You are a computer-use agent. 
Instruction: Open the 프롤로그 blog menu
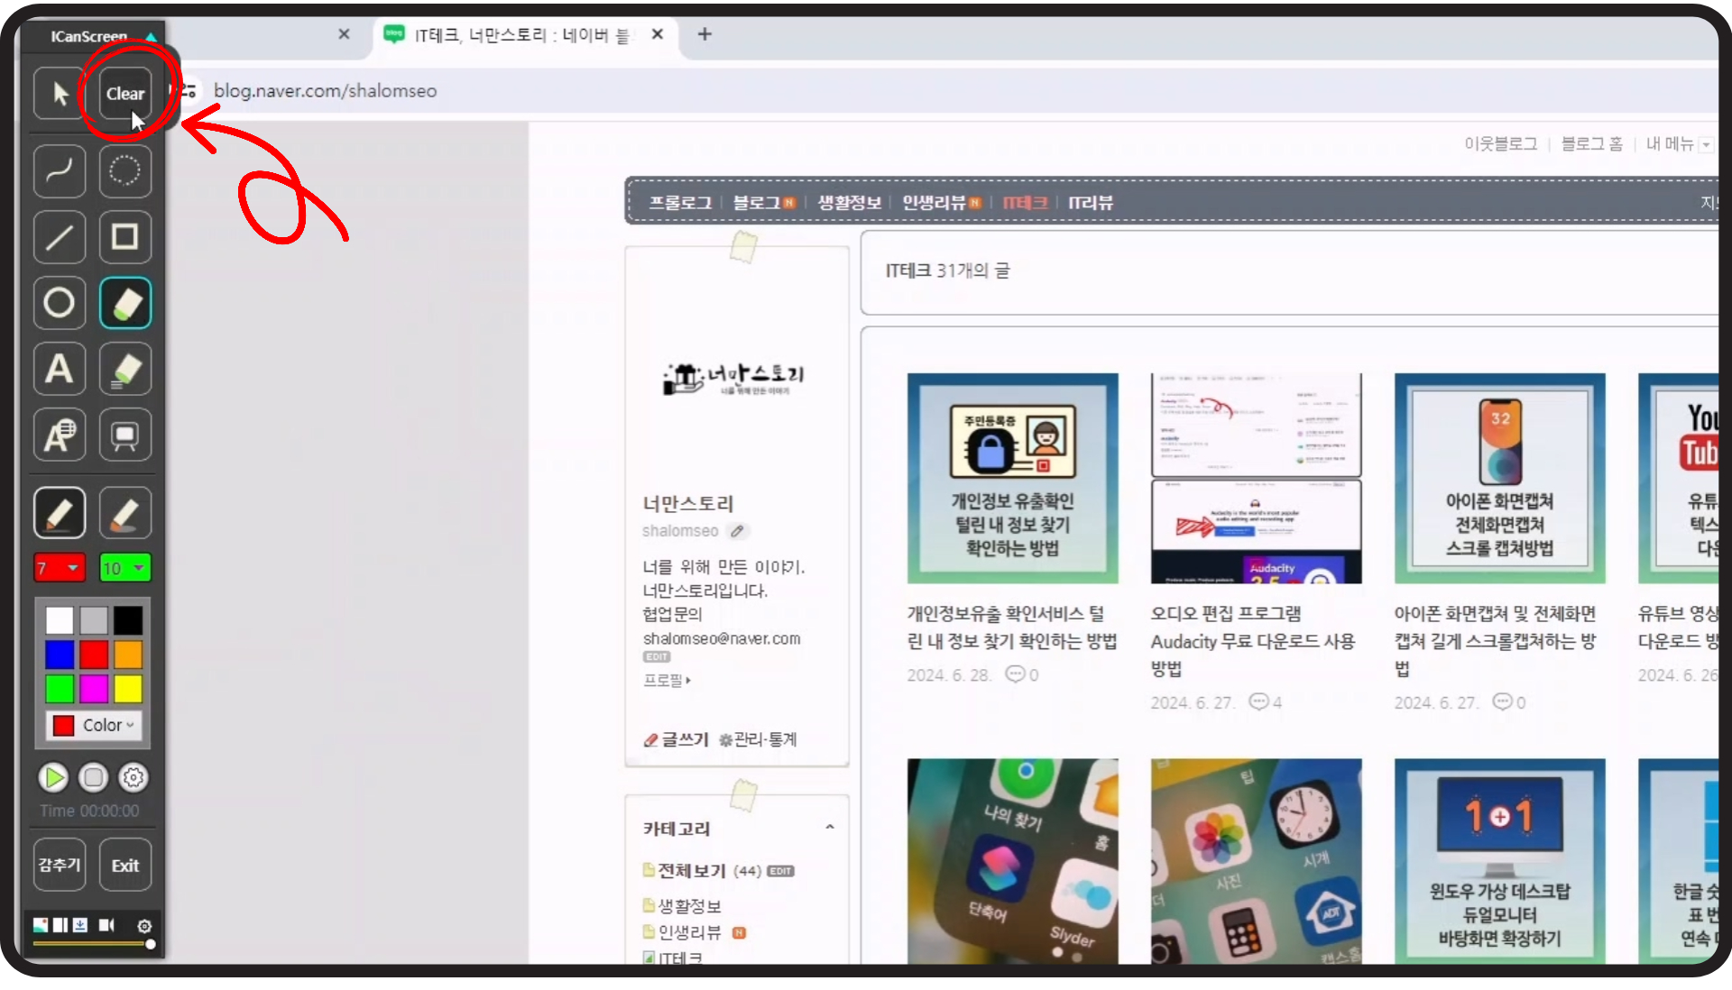click(x=681, y=203)
